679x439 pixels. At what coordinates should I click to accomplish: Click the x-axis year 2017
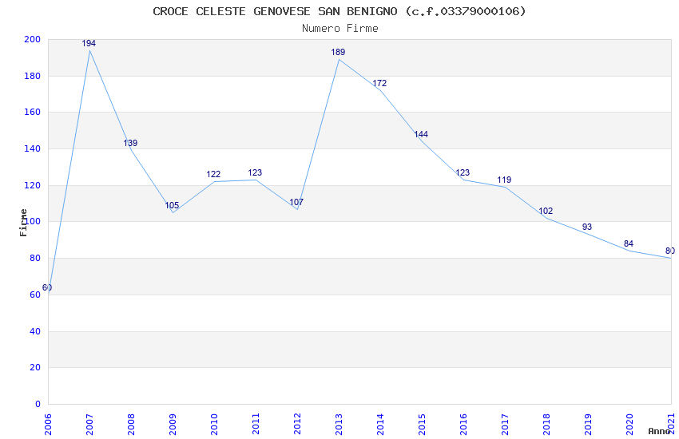(506, 424)
